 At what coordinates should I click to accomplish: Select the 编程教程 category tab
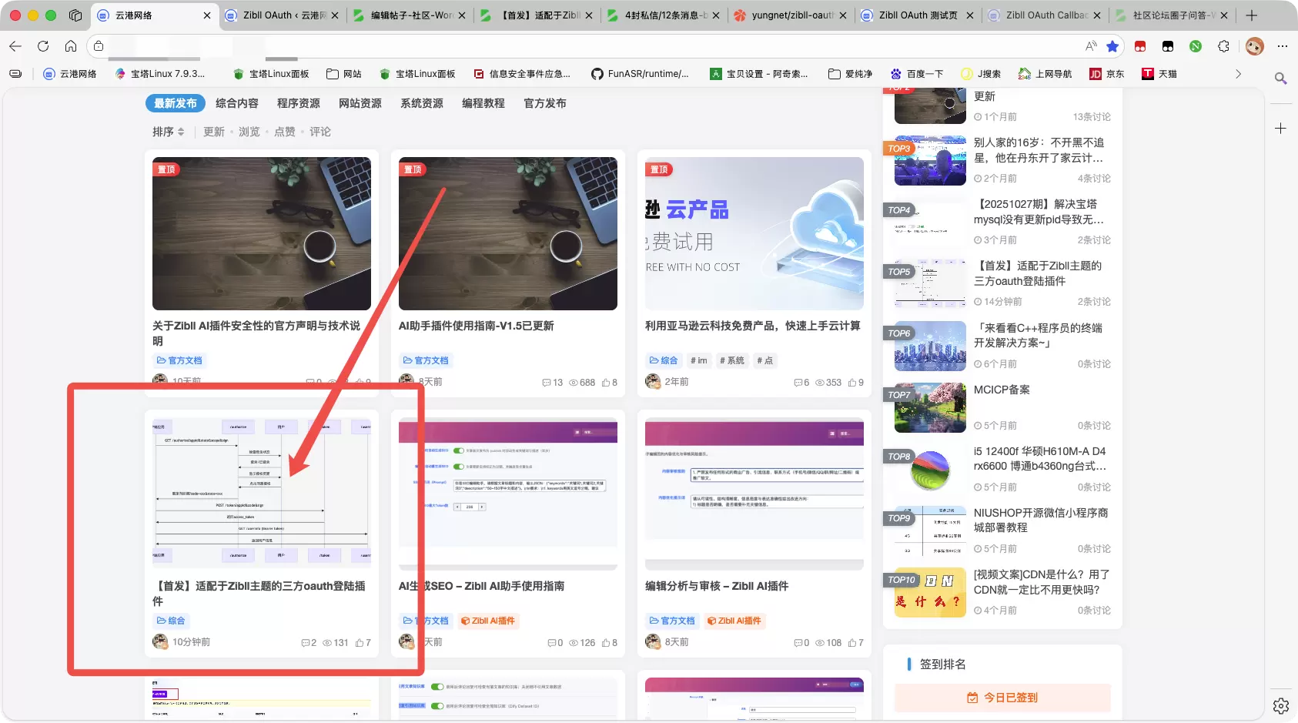click(x=483, y=103)
